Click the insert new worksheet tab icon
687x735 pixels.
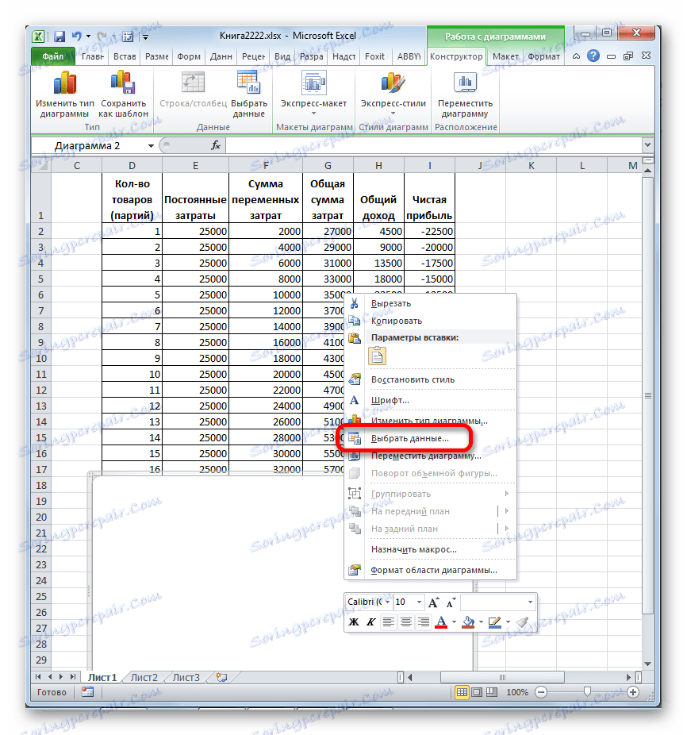click(x=221, y=677)
